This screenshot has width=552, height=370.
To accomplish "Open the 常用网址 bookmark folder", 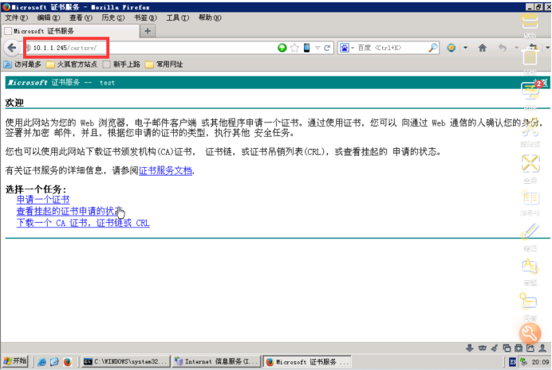I will click(164, 64).
